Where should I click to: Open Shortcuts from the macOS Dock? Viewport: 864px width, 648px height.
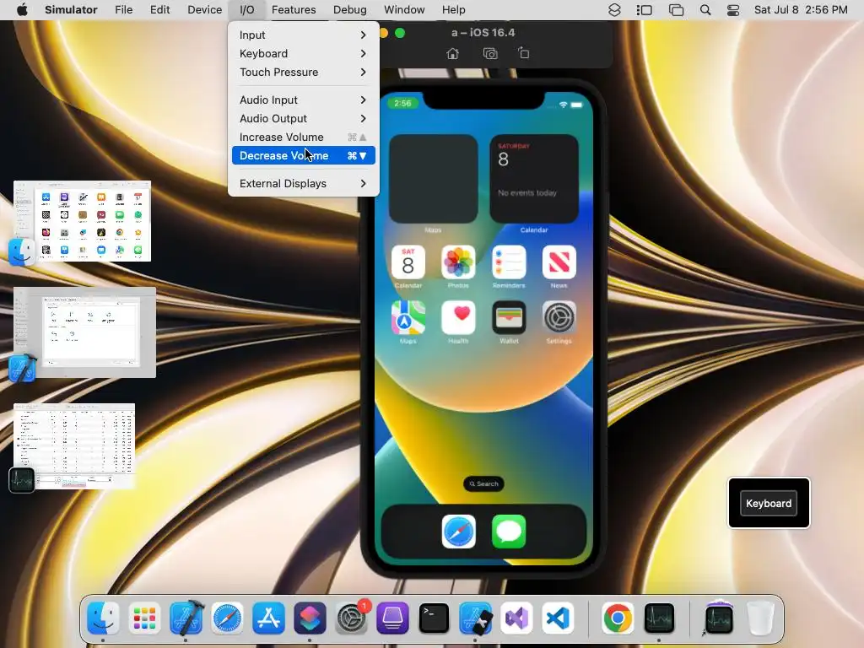[x=310, y=618]
